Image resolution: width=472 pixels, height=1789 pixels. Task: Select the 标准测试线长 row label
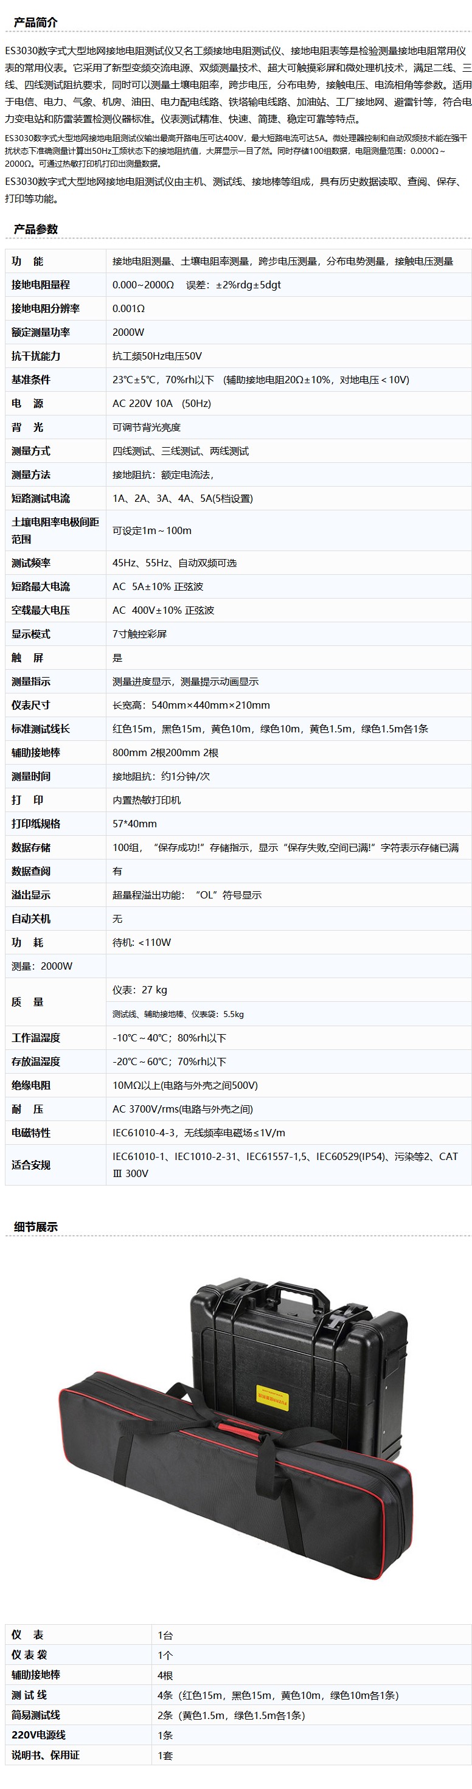(x=40, y=729)
